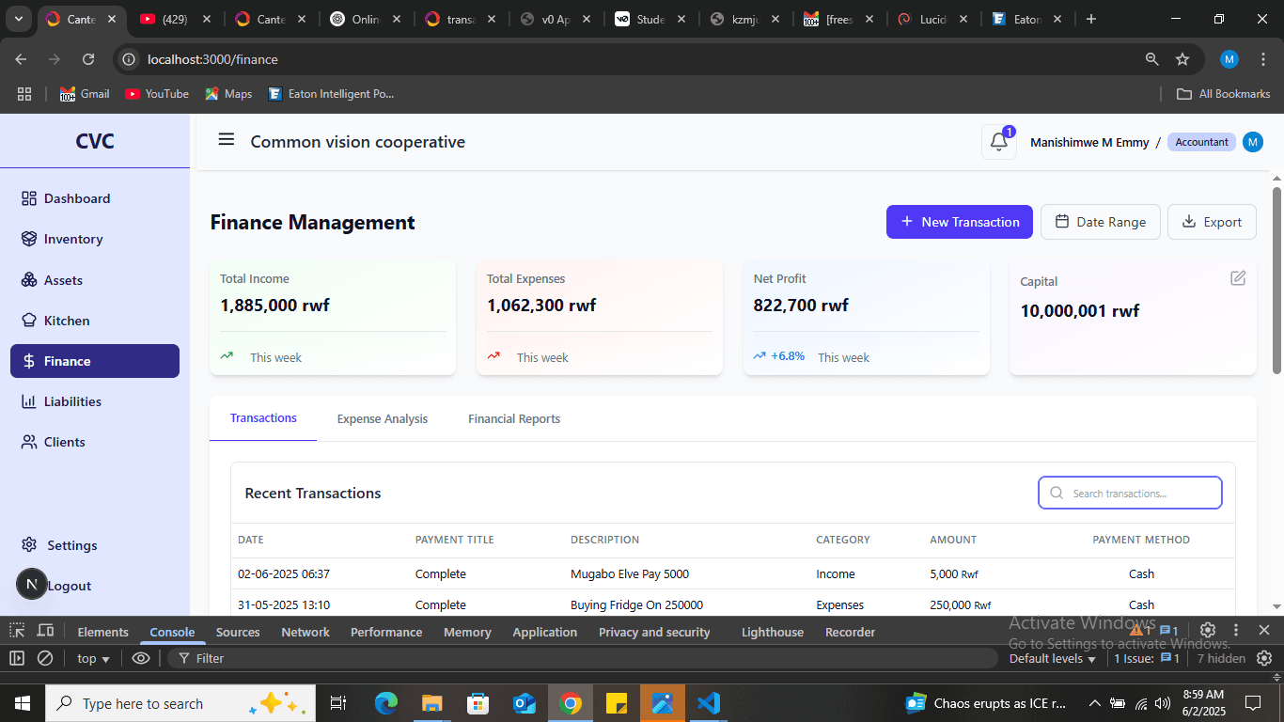Open the Financial Reports tab
1284x722 pixels.
513,419
